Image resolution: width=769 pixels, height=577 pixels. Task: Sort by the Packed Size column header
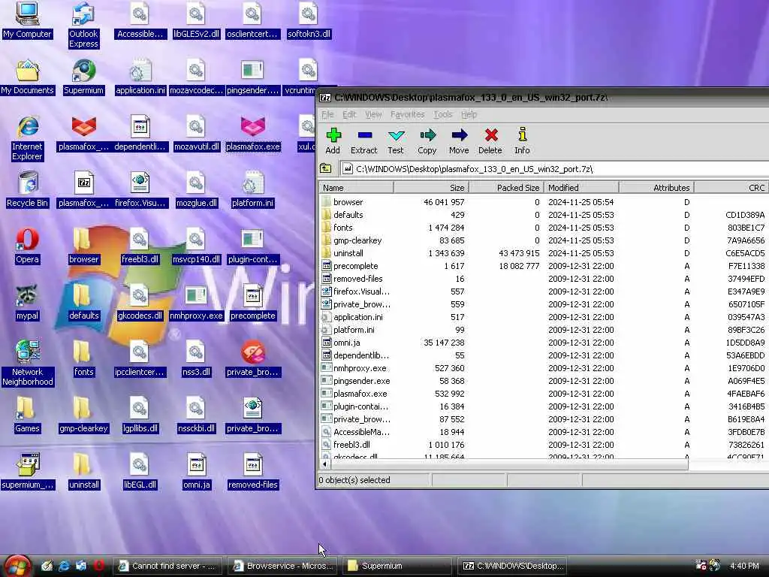point(507,188)
